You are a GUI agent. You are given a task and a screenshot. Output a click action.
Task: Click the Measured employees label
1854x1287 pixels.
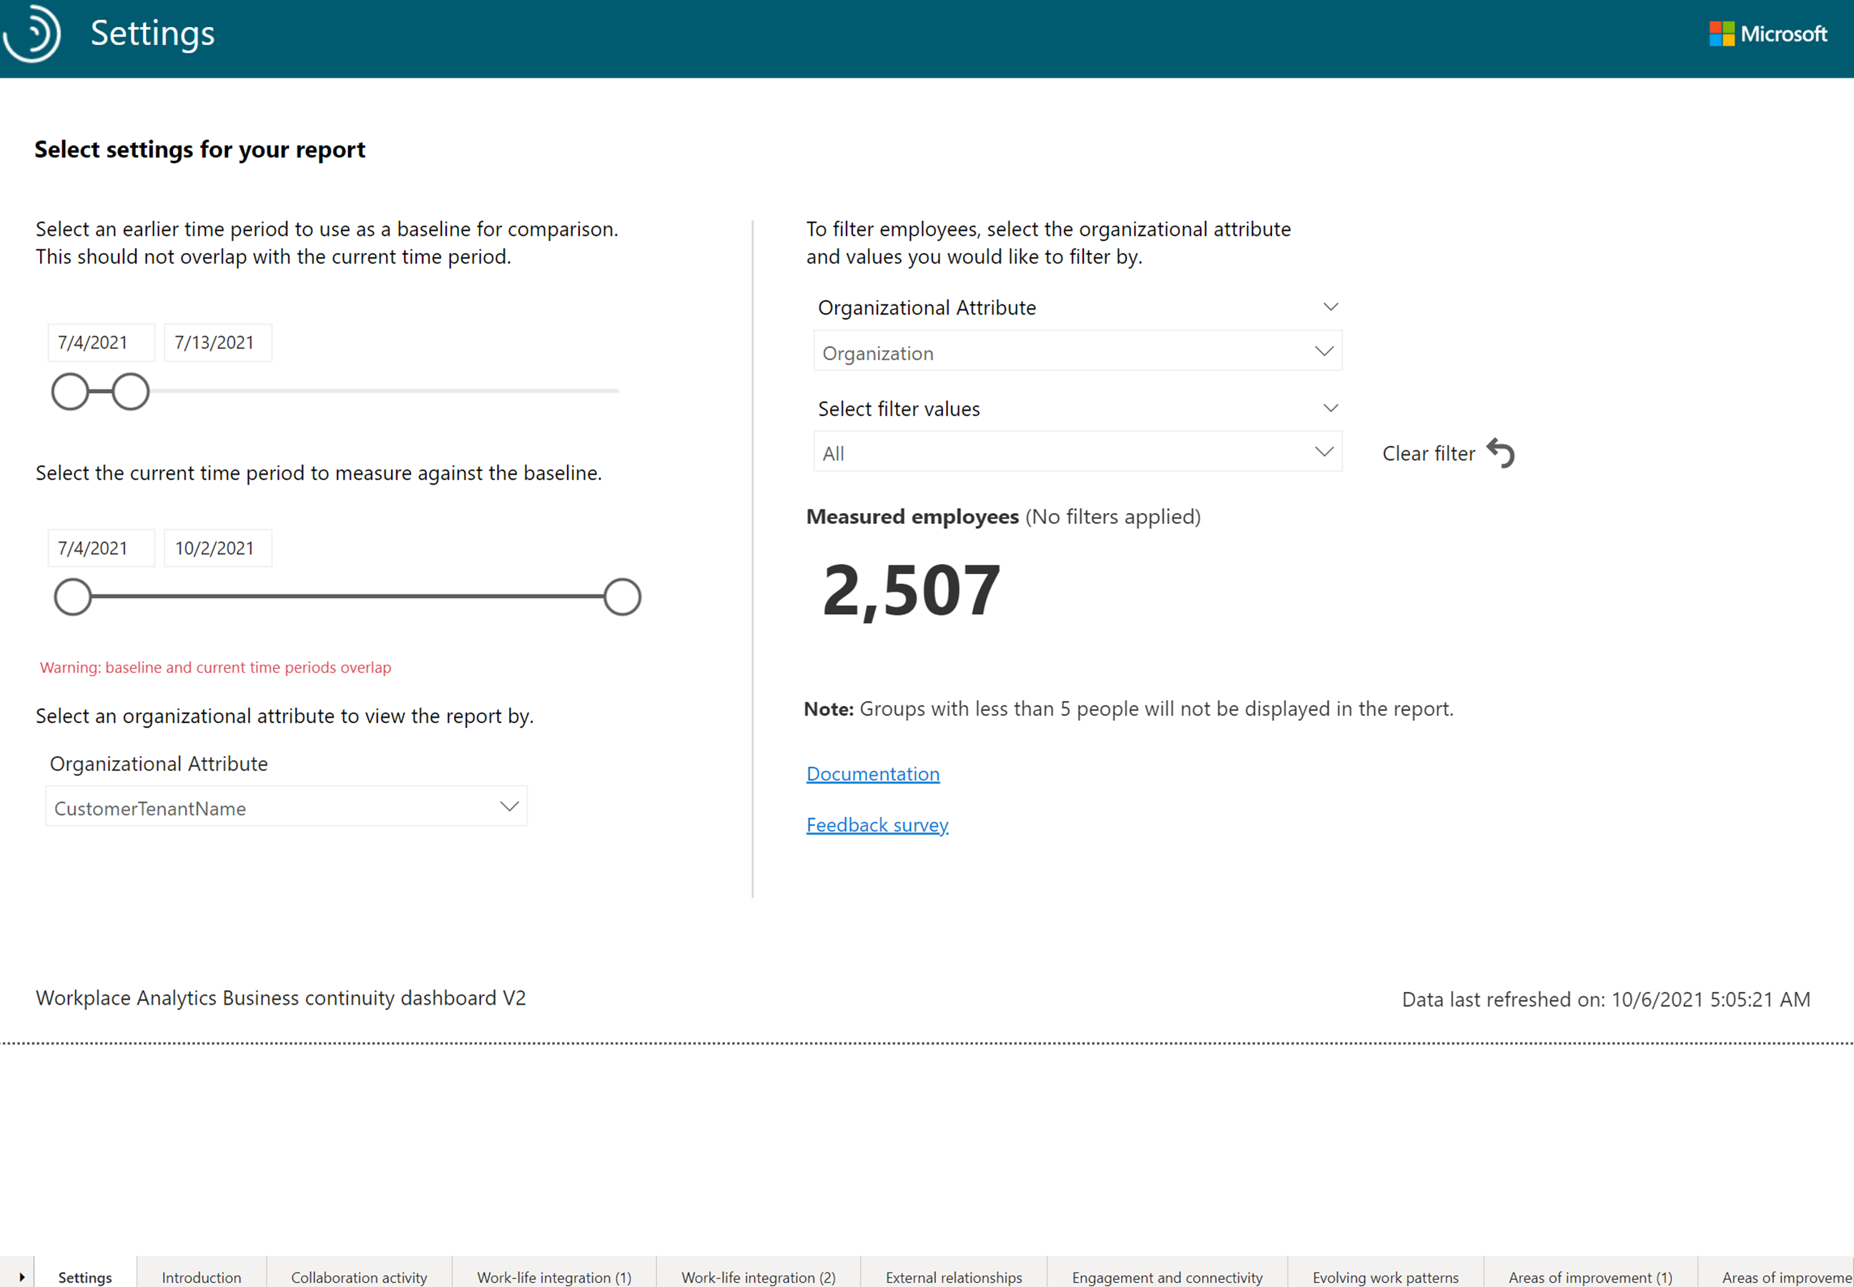(912, 516)
